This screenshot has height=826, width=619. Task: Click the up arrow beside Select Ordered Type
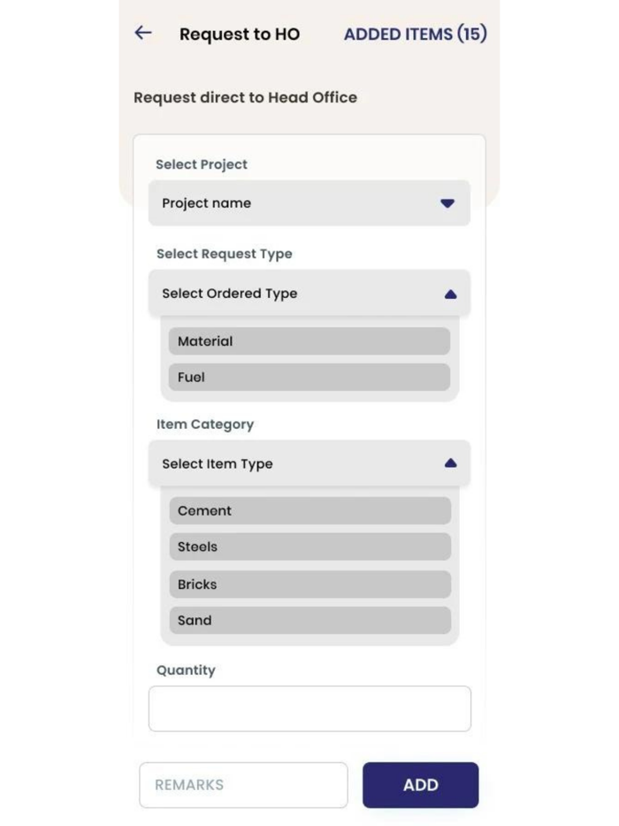tap(450, 294)
